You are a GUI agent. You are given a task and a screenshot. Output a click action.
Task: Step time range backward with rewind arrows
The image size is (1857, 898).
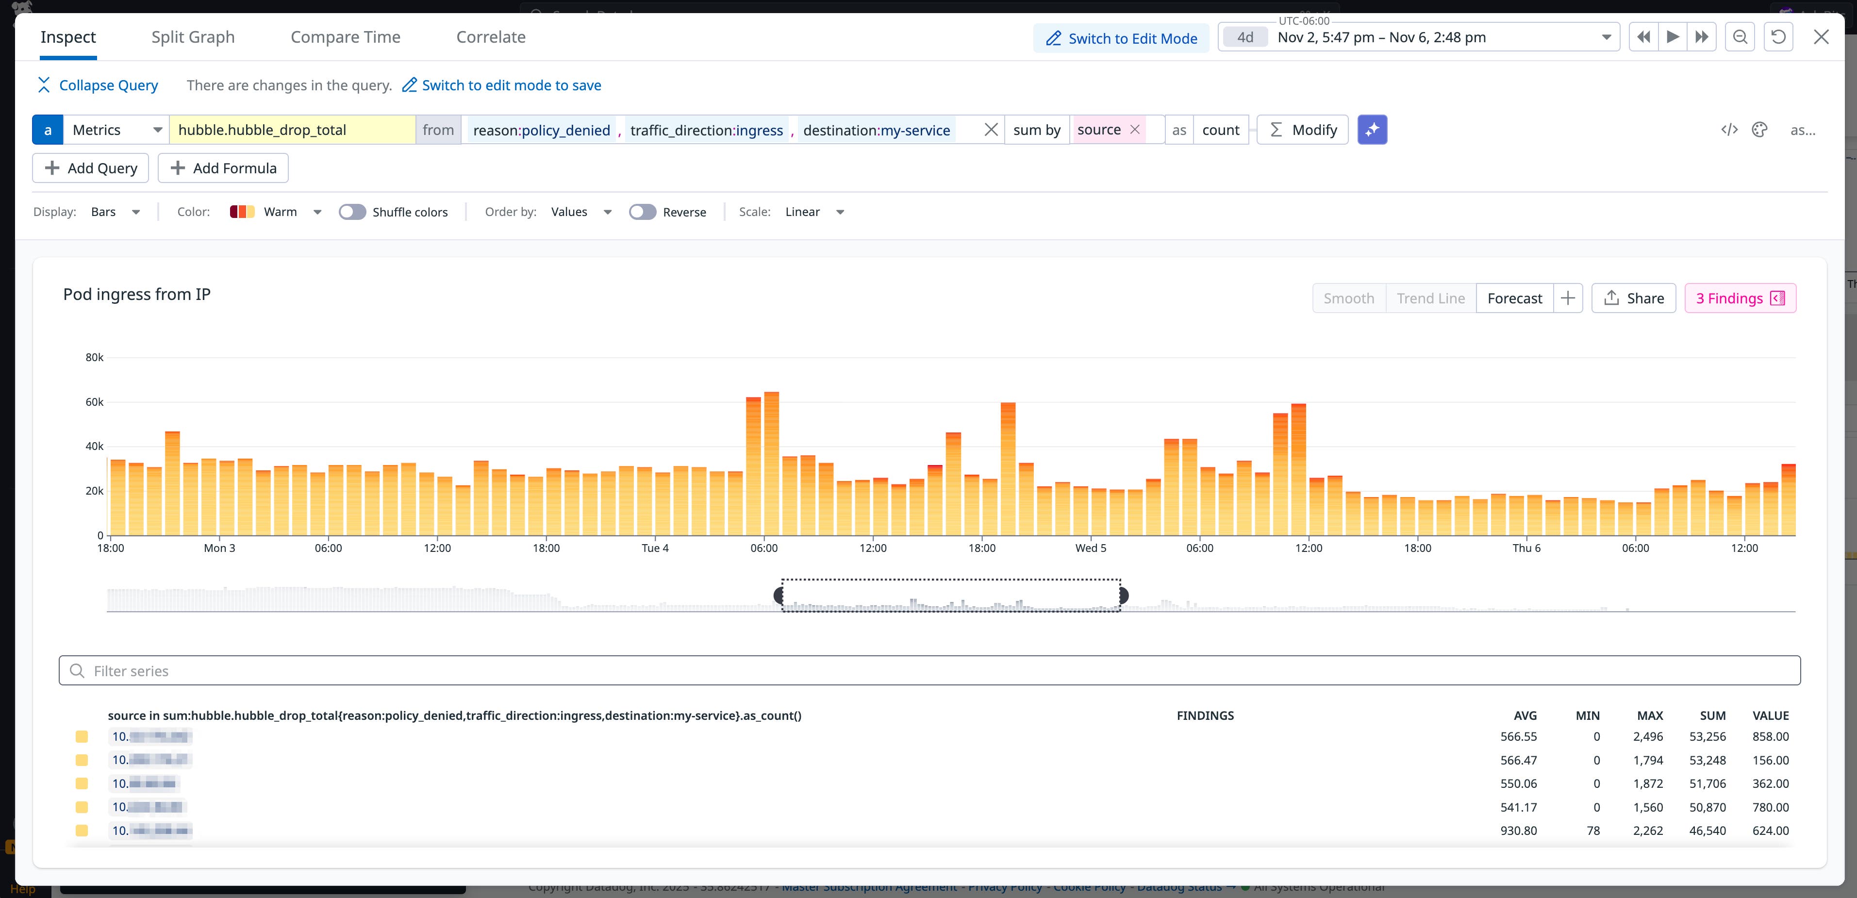point(1643,37)
